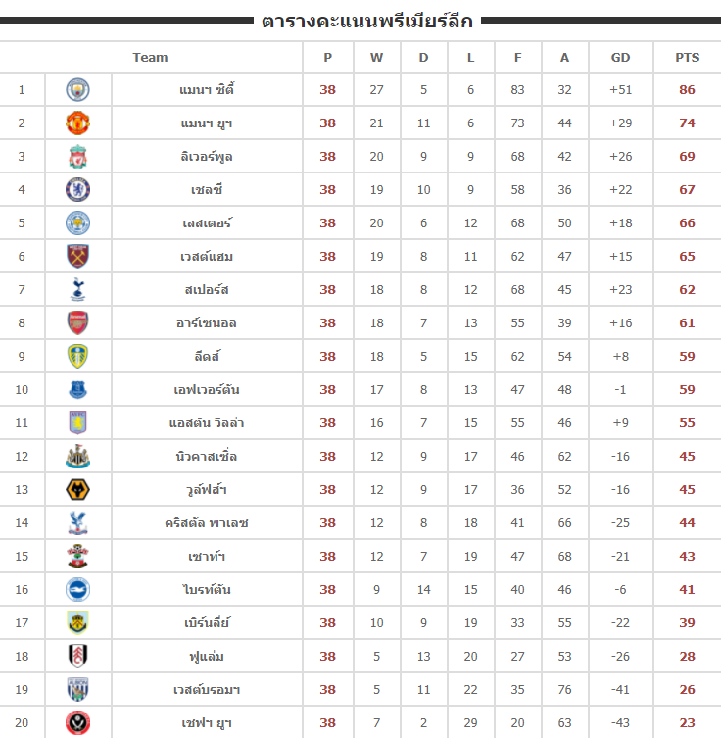This screenshot has width=721, height=738.
Task: Open the เลสเตอร์ team name link
Action: (207, 223)
